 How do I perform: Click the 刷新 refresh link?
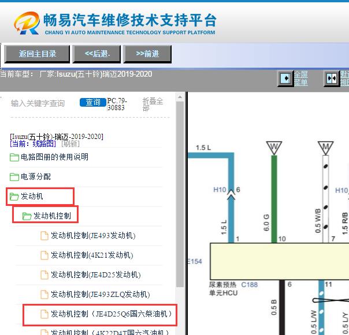click(x=70, y=144)
